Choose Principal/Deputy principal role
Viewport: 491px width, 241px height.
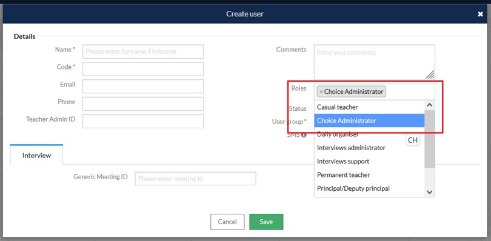point(369,188)
